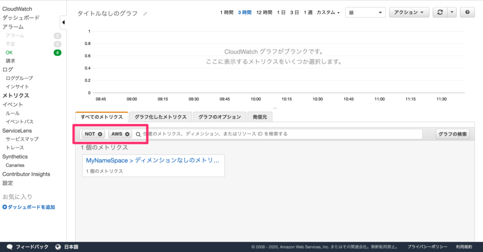Open インサイト in sidebar
This screenshot has height=252, width=483.
coord(17,87)
